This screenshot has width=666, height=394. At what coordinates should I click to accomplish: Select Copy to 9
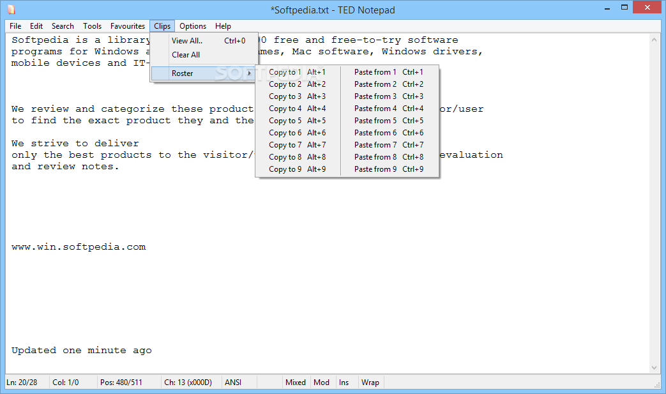[298, 169]
